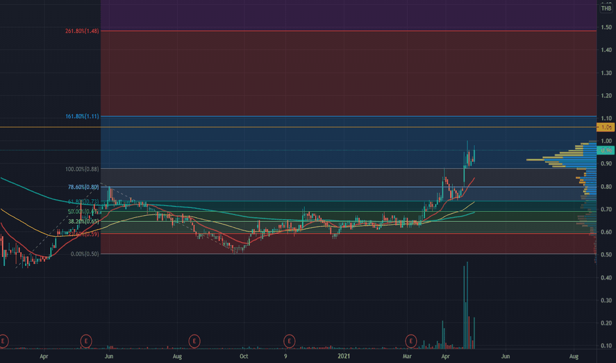Select the 1.30 price scale value
The height and width of the screenshot is (363, 616).
coord(606,73)
